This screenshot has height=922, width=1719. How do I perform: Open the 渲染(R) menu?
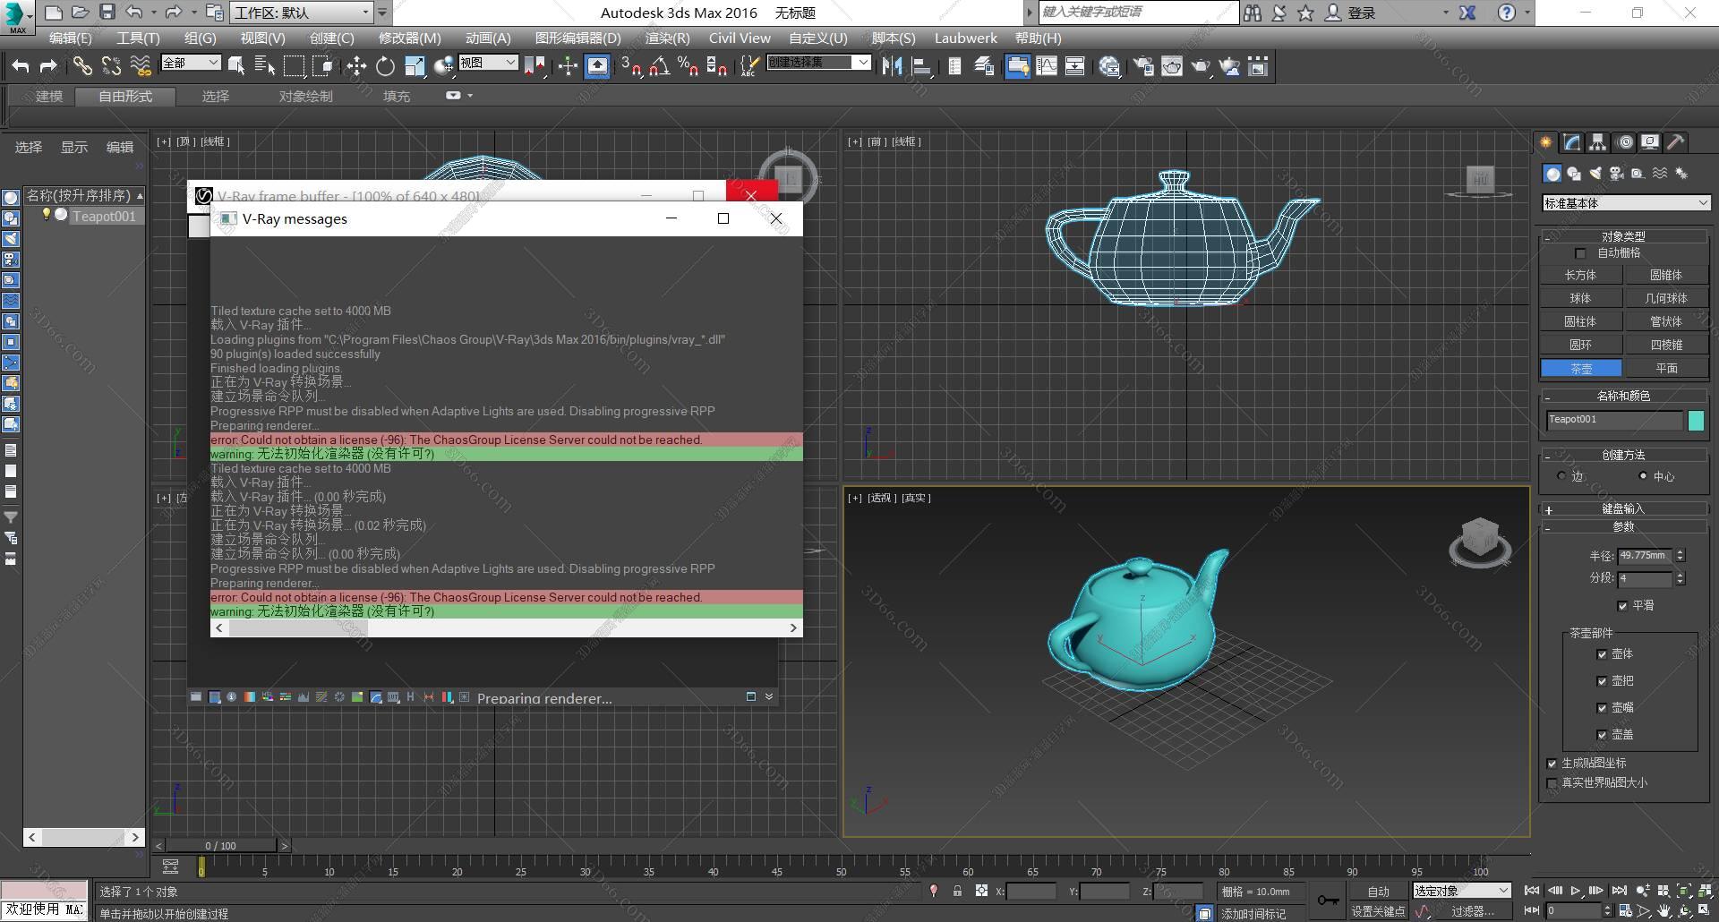click(667, 38)
